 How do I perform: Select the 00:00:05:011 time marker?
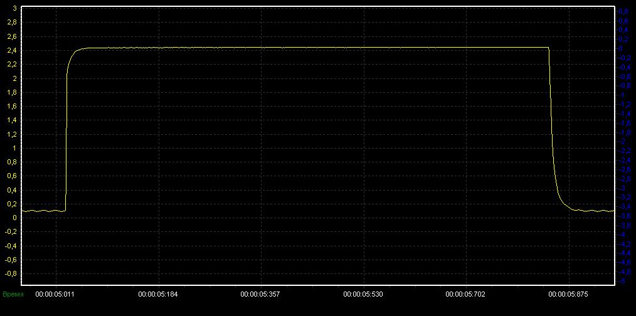click(56, 293)
